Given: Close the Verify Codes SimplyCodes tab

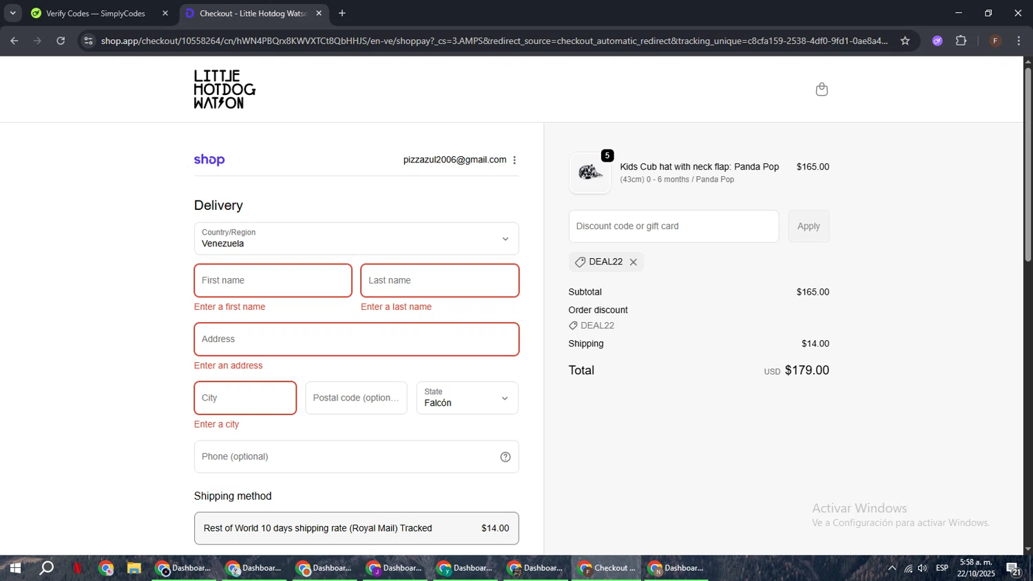Looking at the screenshot, I should [x=165, y=13].
